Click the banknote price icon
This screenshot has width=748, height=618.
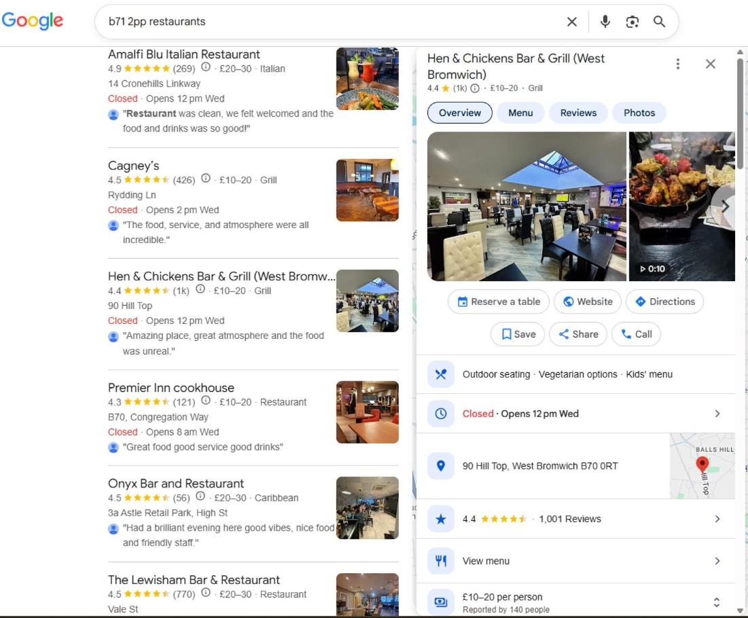click(x=441, y=602)
